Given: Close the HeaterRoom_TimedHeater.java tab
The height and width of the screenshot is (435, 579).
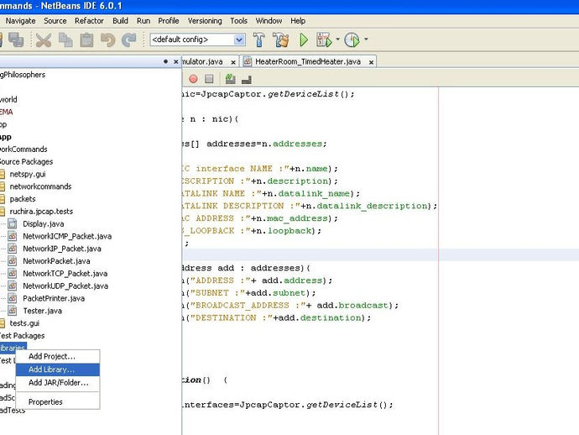Looking at the screenshot, I should click(371, 62).
